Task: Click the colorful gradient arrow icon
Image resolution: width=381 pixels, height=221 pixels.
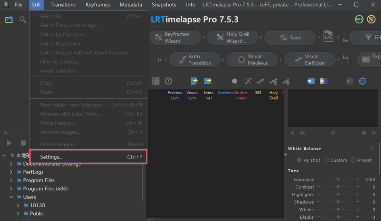Action: coord(324,81)
